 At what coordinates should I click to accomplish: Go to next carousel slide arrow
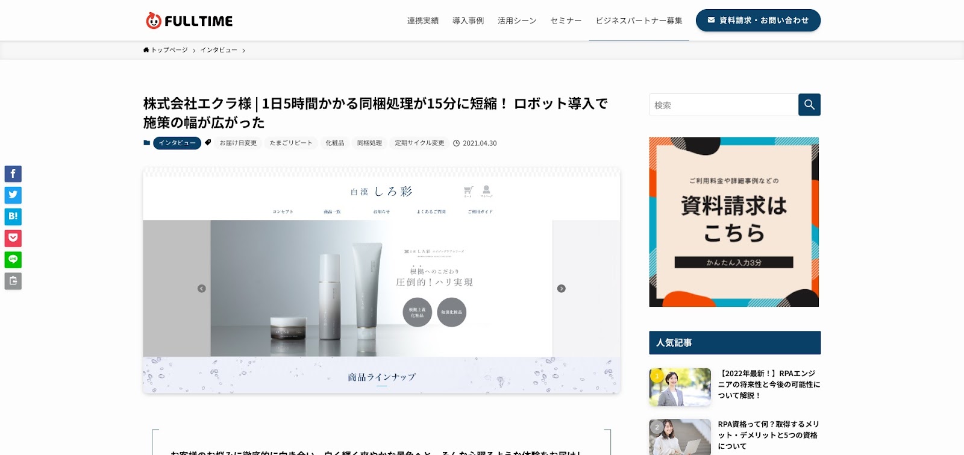[x=562, y=289]
